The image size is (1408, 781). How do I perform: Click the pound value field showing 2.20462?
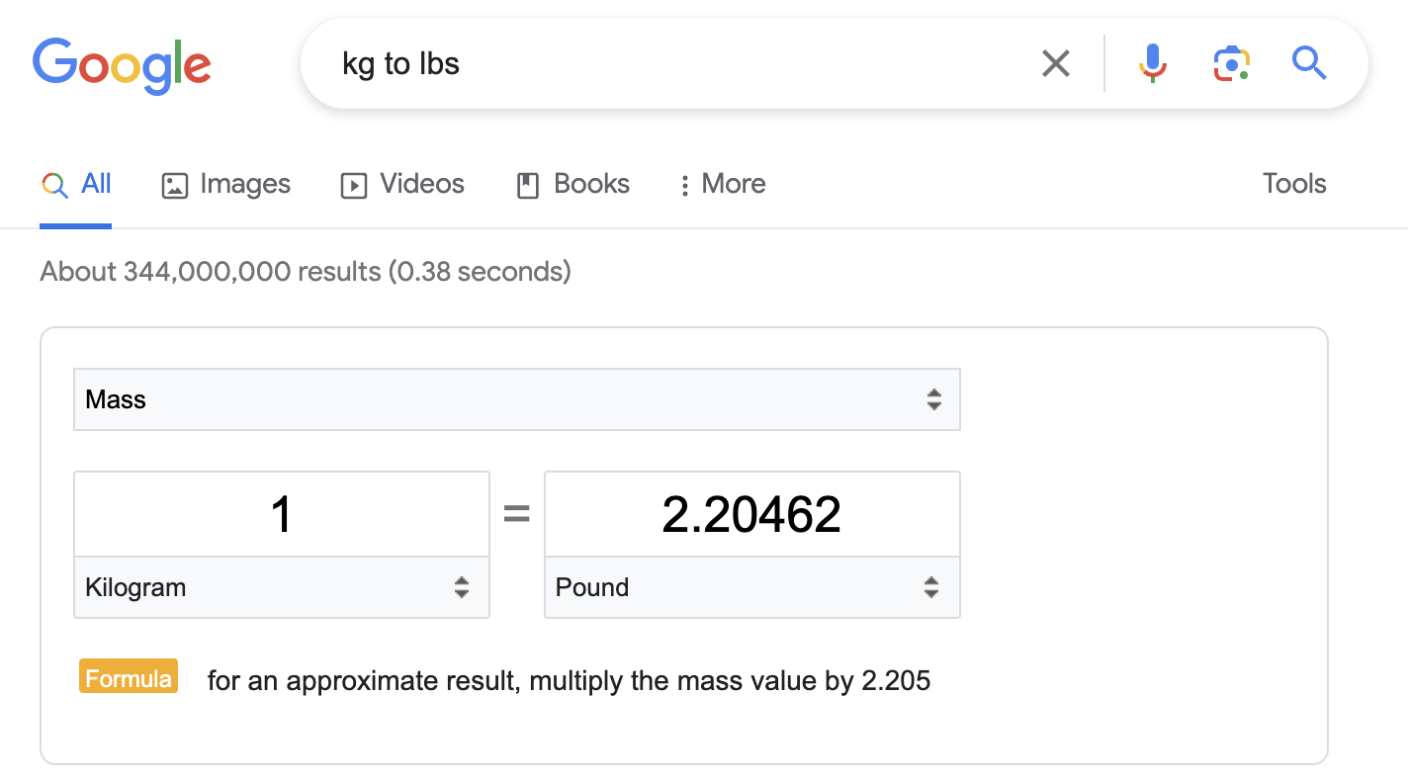[752, 514]
